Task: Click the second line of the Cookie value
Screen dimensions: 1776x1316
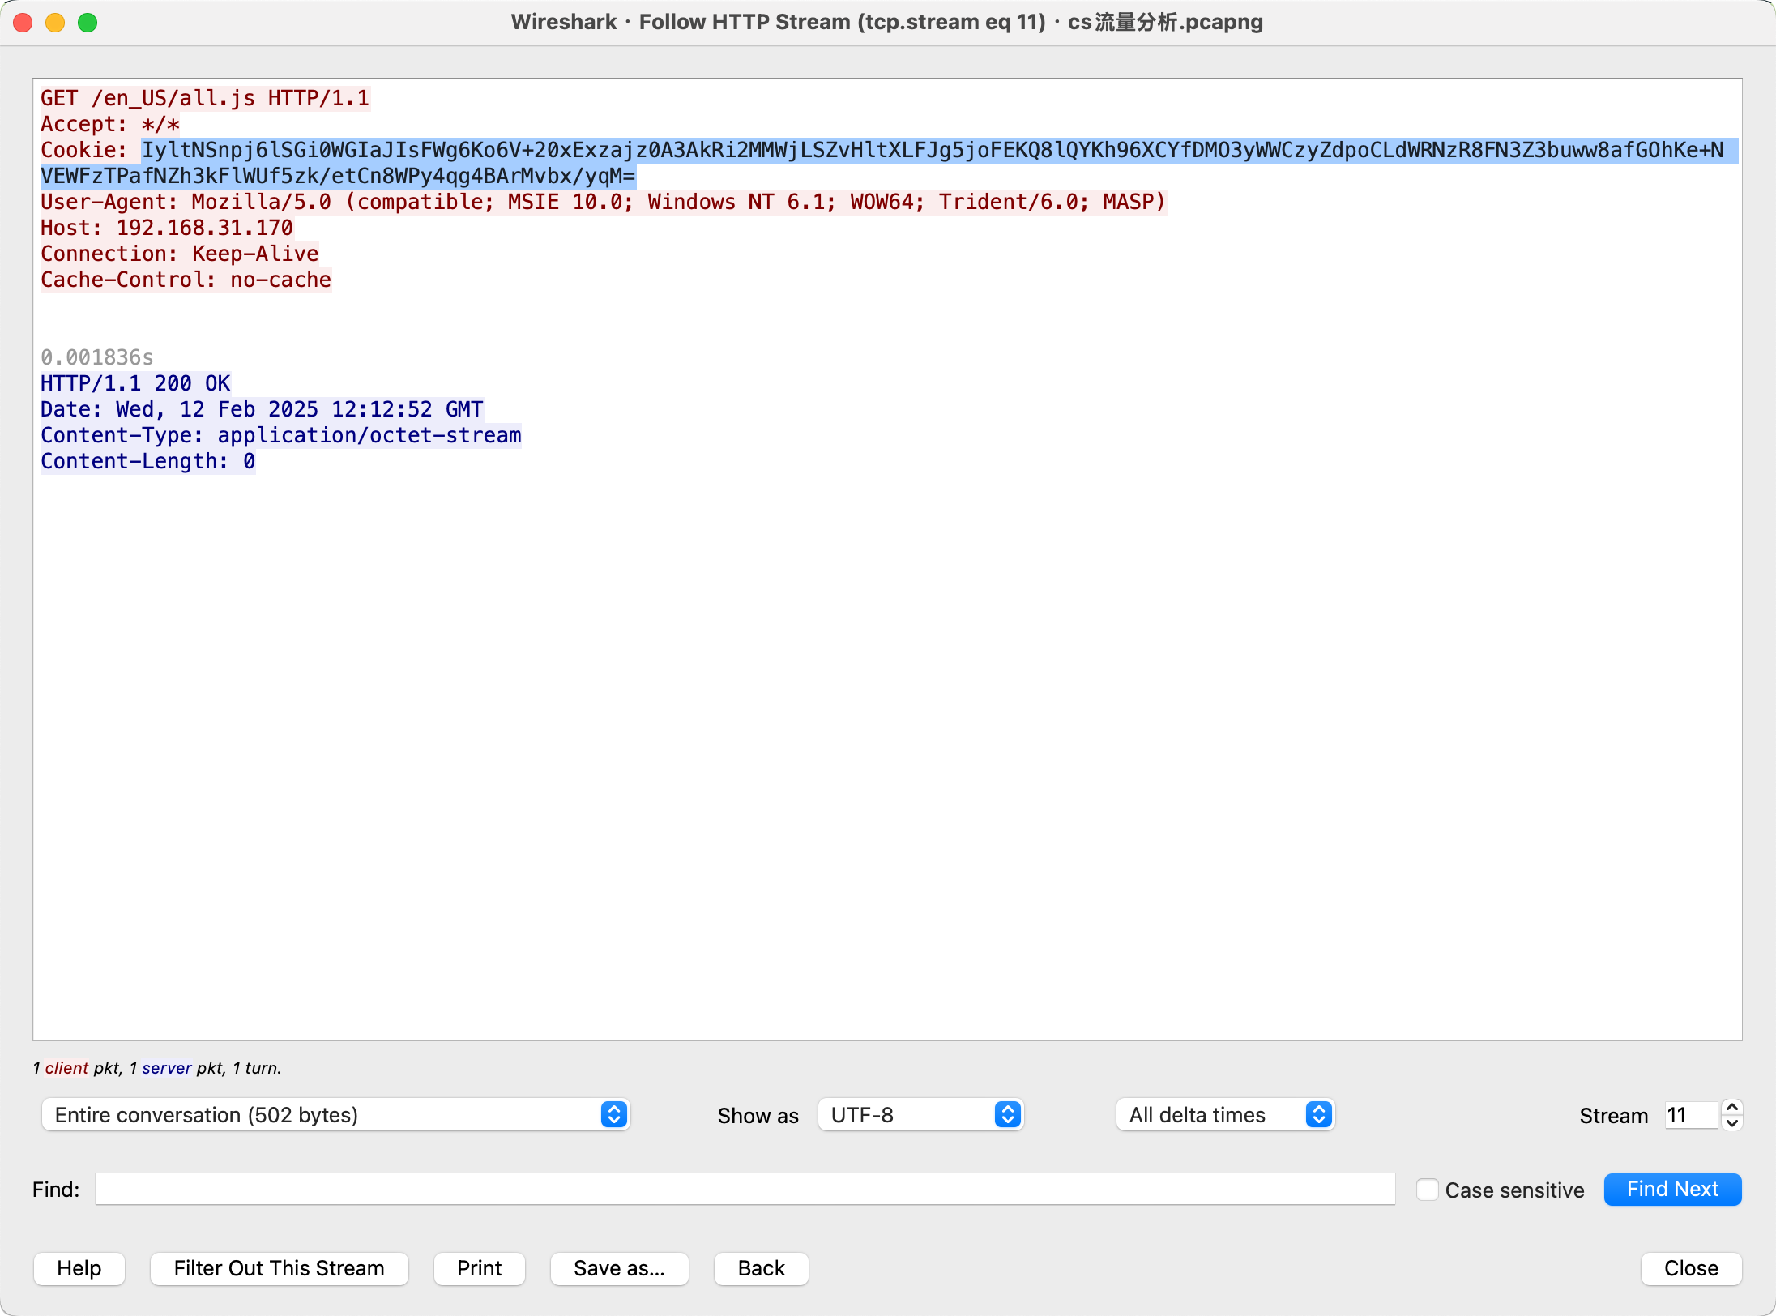Action: (x=339, y=176)
